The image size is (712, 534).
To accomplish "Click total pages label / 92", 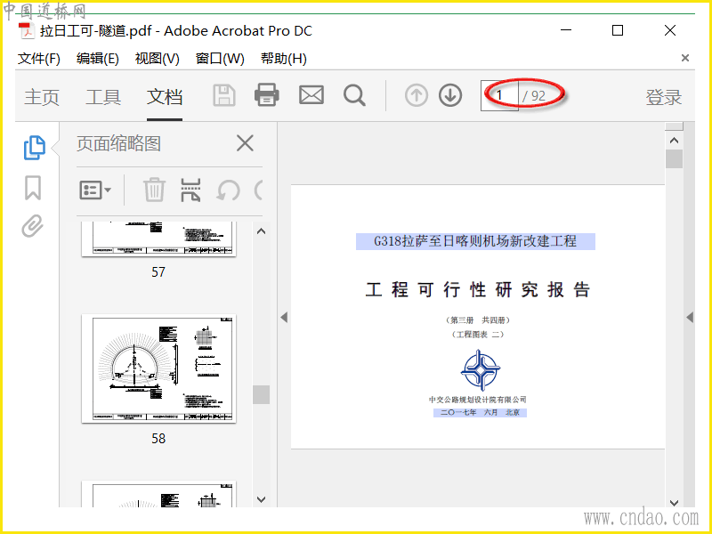I will [534, 96].
